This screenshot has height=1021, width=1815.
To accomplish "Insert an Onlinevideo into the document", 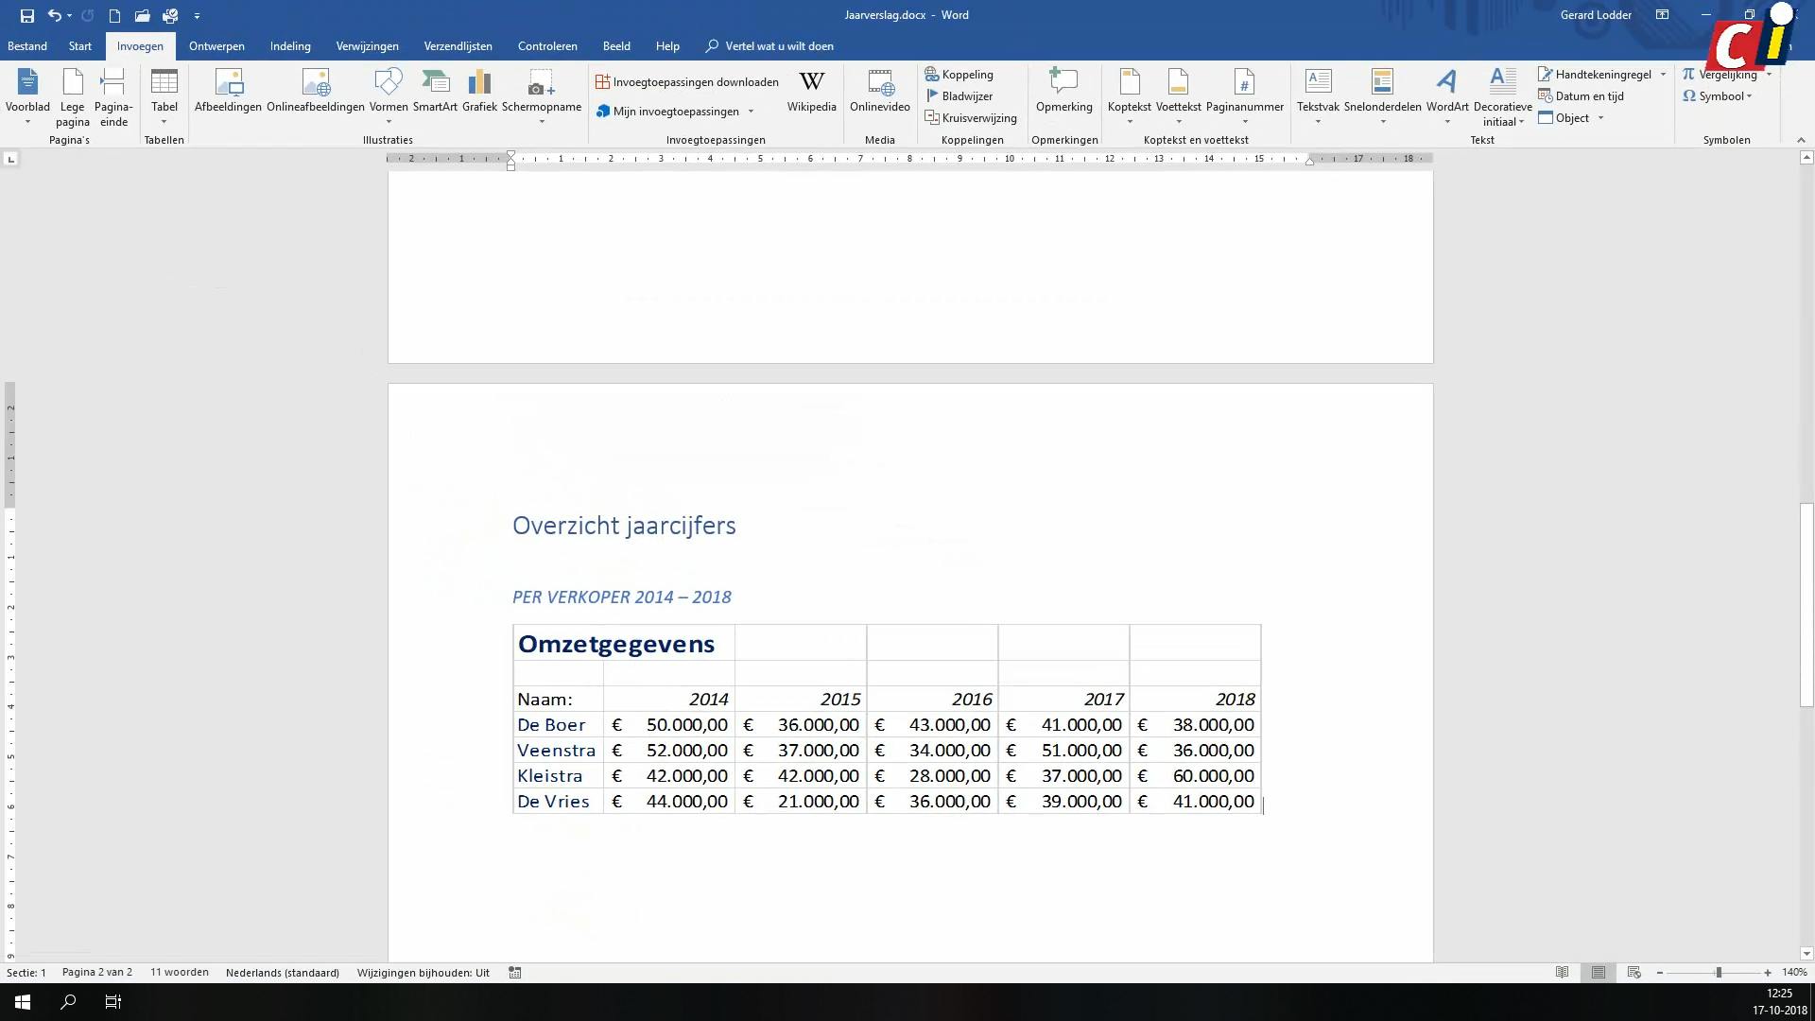I will click(879, 95).
